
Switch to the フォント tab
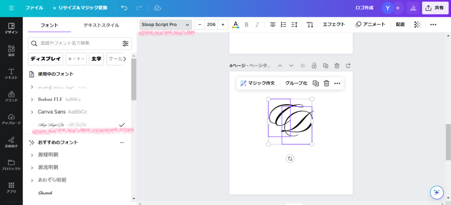click(49, 25)
